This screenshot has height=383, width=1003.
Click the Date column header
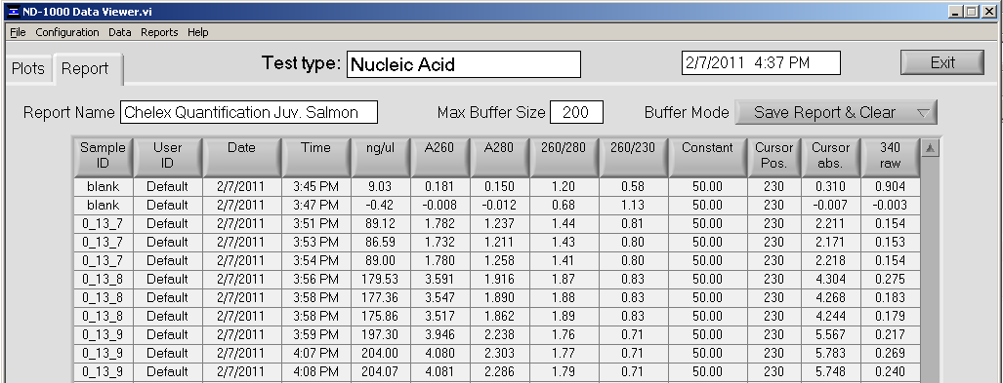click(x=242, y=156)
